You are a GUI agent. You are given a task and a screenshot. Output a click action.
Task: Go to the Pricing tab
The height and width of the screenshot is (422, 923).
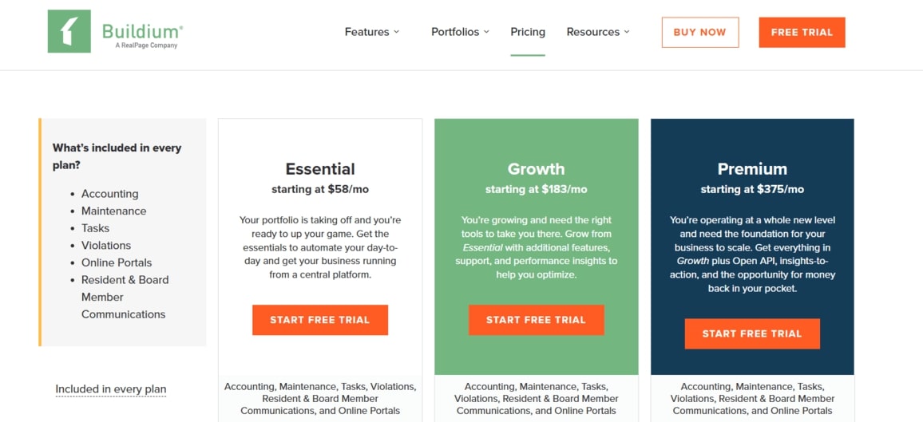(528, 32)
